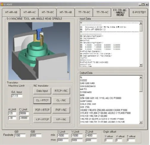Open the HT-HR-AC tab
The image size is (150, 145).
tap(29, 12)
